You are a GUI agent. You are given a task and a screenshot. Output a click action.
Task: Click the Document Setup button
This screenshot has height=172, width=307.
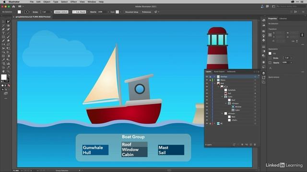pyautogui.click(x=131, y=12)
